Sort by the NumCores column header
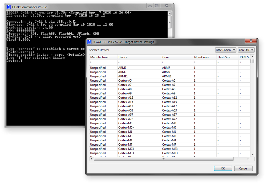 (x=205, y=57)
